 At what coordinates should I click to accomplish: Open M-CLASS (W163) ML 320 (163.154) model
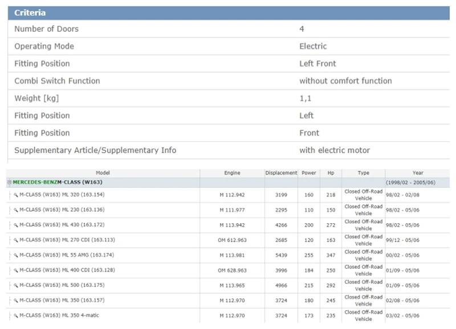62,195
